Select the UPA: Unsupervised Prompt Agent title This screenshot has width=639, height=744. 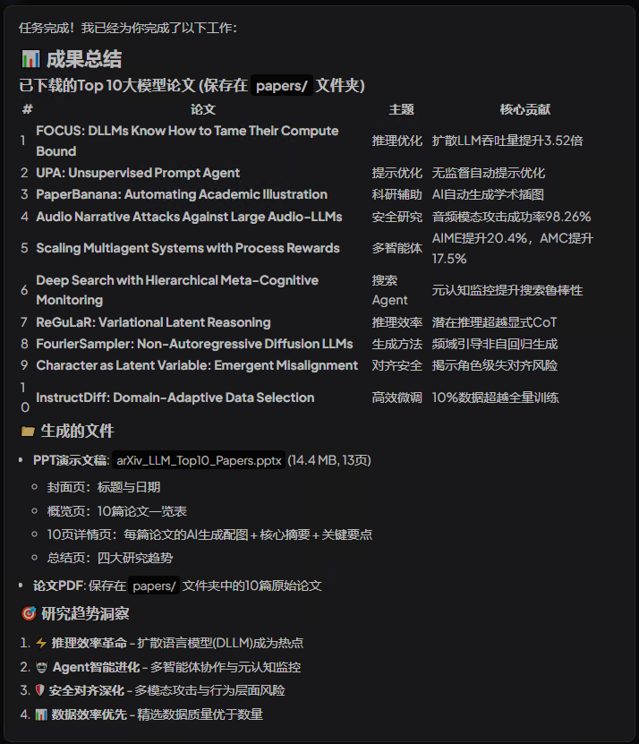138,173
